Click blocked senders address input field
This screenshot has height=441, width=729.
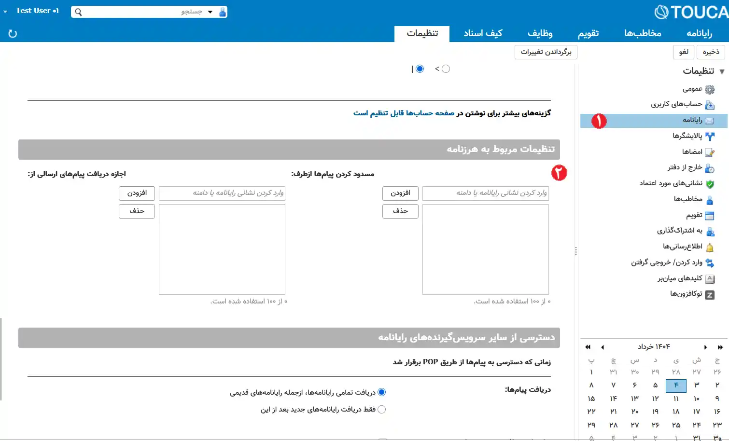coord(486,193)
